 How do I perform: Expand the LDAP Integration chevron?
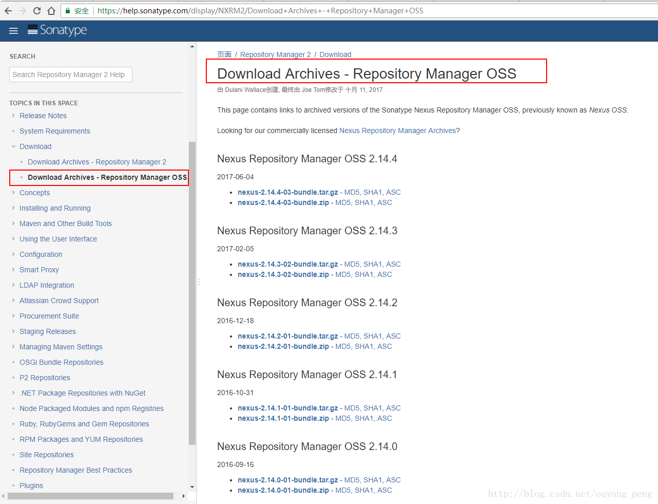tap(13, 285)
